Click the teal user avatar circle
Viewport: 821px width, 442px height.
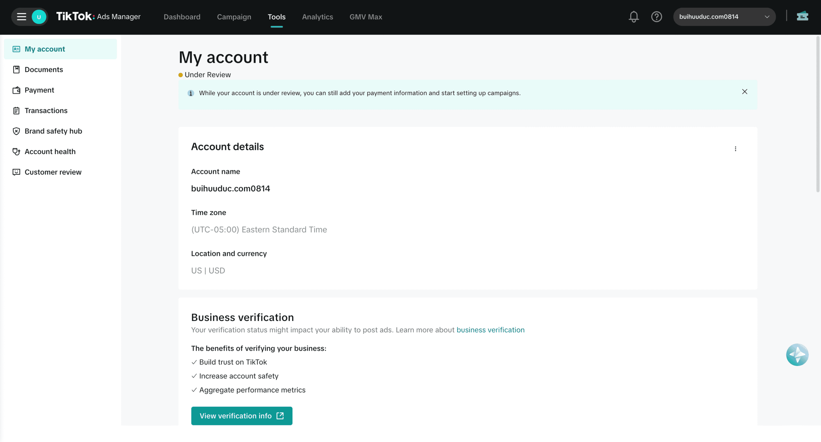click(39, 17)
